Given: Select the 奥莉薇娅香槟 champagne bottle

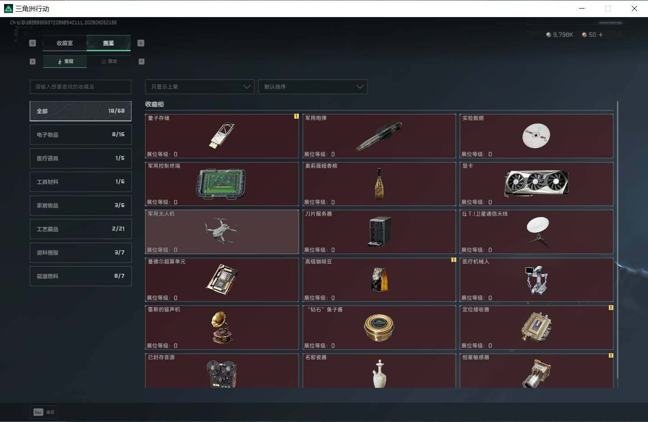Looking at the screenshot, I should 379,184.
